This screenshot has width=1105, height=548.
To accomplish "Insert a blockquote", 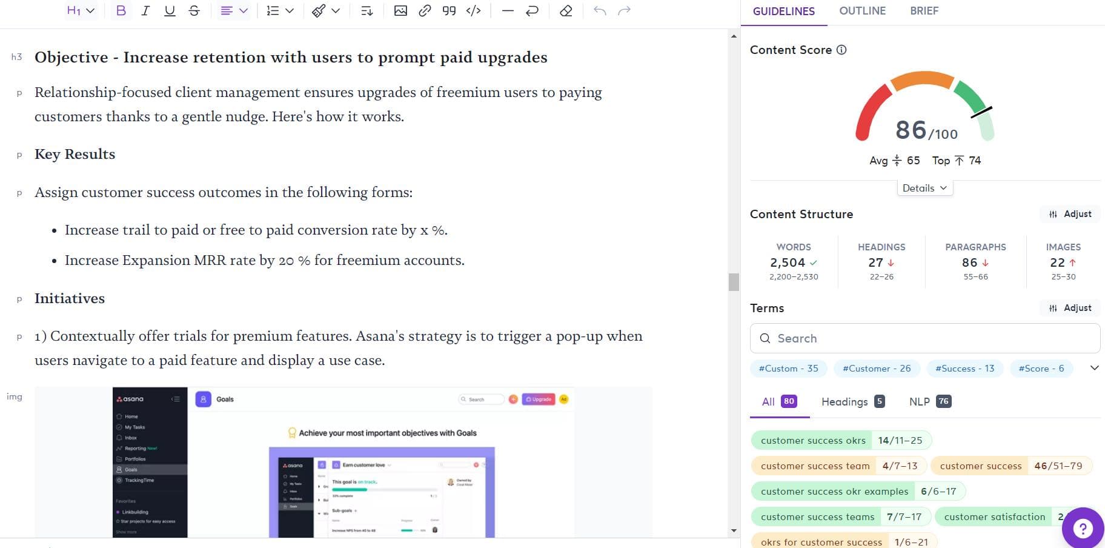I will pos(449,11).
